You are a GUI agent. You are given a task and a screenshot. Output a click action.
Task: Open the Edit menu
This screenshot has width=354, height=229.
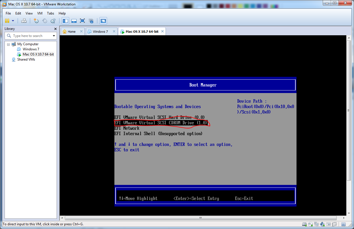[18, 13]
